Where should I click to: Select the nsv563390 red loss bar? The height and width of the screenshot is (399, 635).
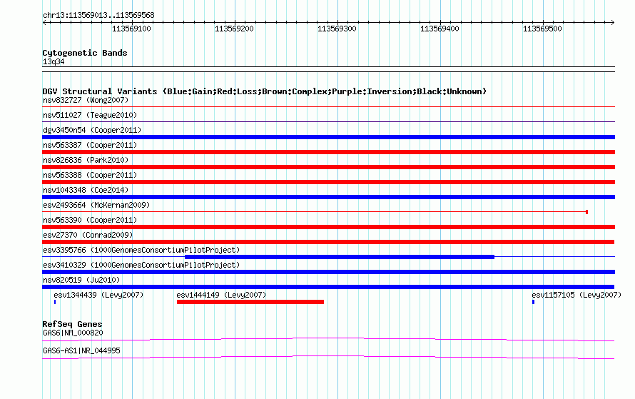[x=328, y=227]
